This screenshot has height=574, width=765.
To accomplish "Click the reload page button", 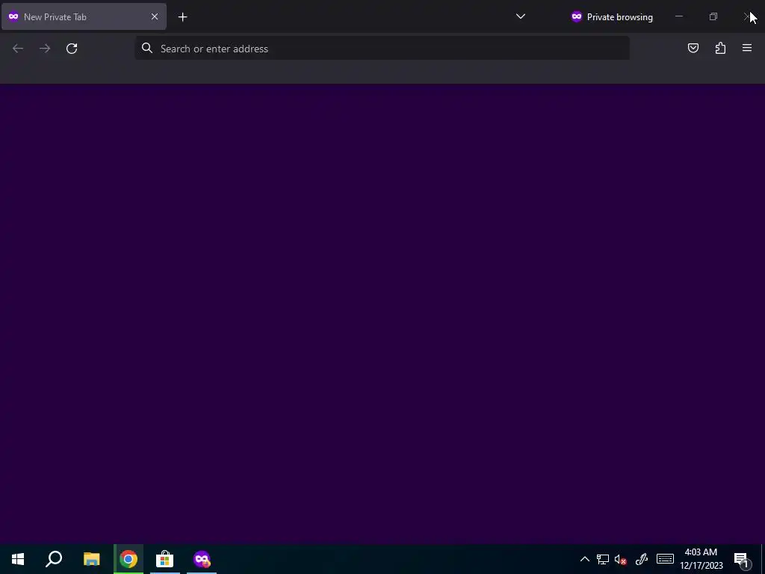I will [72, 49].
